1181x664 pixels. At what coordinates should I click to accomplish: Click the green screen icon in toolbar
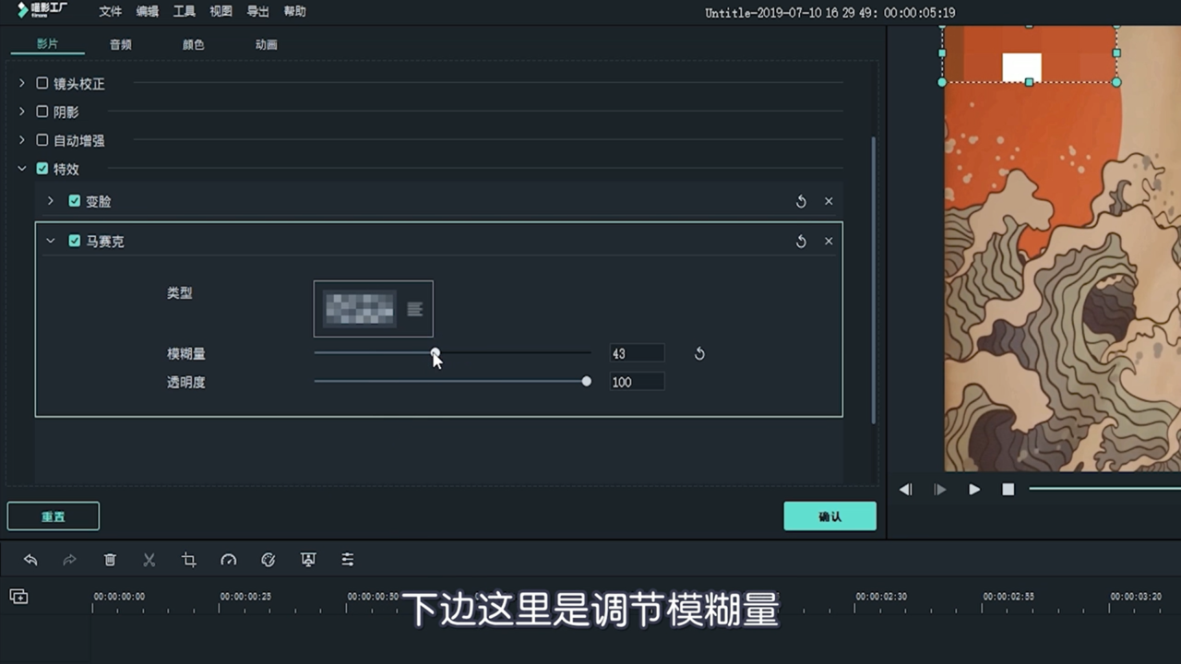pos(308,560)
